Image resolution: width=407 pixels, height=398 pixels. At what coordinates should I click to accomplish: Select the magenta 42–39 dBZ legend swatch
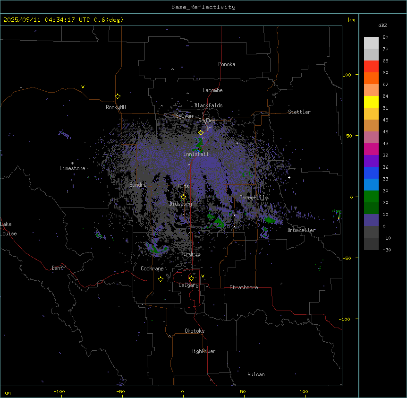371,149
